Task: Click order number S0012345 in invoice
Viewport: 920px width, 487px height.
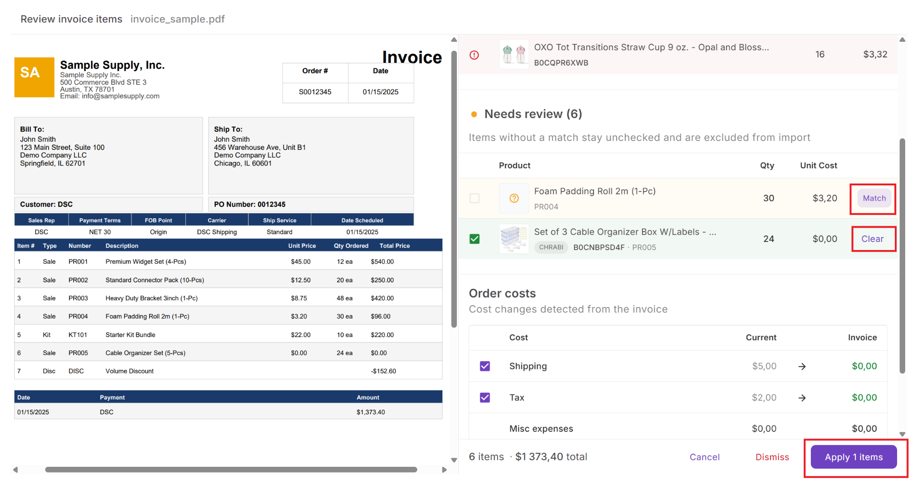Action: tap(315, 92)
